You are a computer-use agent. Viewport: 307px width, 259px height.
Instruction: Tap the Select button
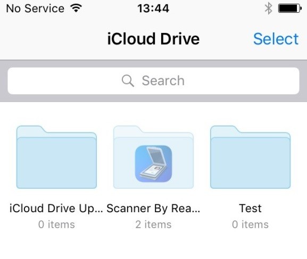276,39
